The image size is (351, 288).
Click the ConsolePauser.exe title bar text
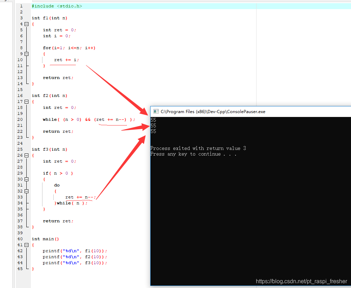pos(213,112)
